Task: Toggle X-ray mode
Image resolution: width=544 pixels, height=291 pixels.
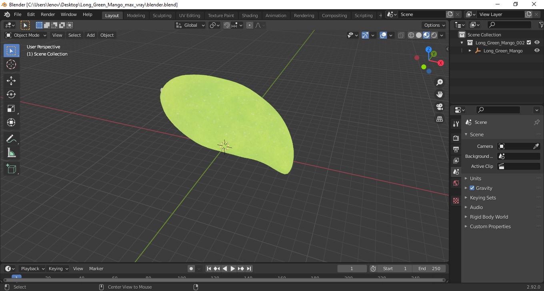Action: pyautogui.click(x=401, y=35)
